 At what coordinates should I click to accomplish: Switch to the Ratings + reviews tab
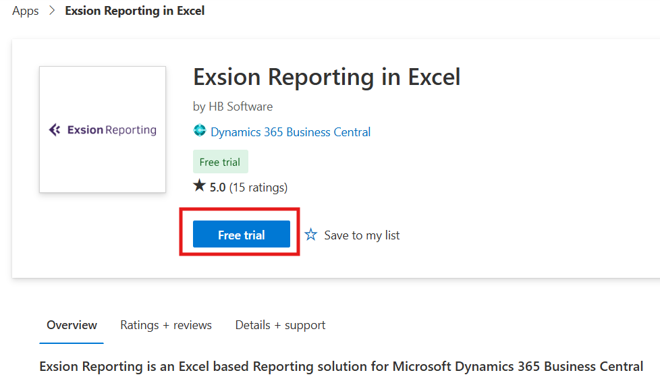click(x=166, y=325)
